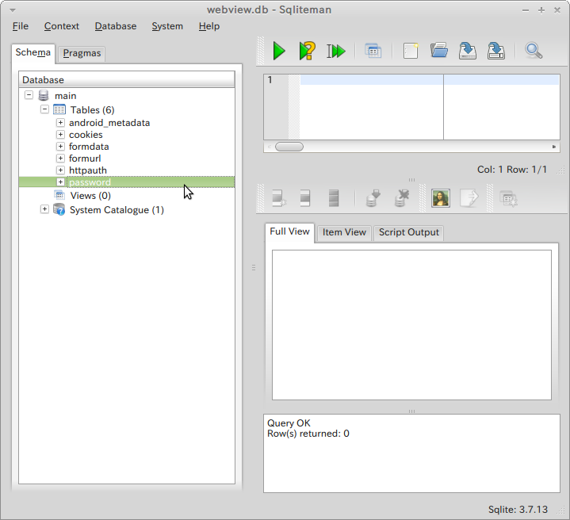
Task: Create a new blank SQL script
Action: click(x=411, y=51)
